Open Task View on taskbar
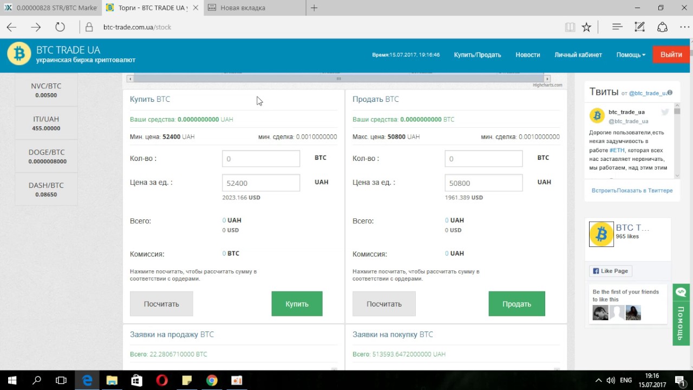The height and width of the screenshot is (390, 693). [x=61, y=380]
